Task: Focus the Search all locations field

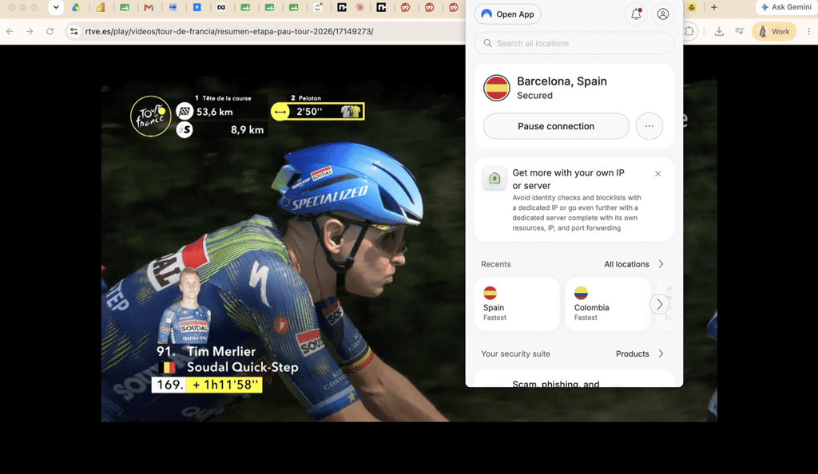Action: coord(574,43)
